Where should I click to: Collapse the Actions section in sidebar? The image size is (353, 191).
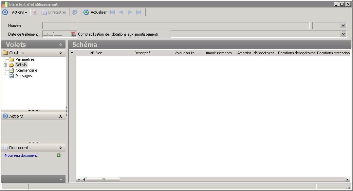60,116
